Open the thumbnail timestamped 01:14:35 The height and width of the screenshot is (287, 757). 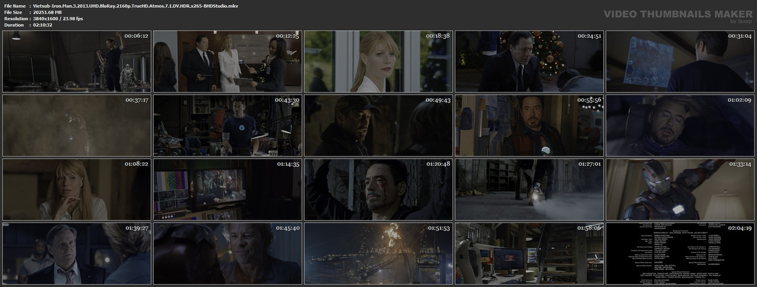(x=228, y=189)
